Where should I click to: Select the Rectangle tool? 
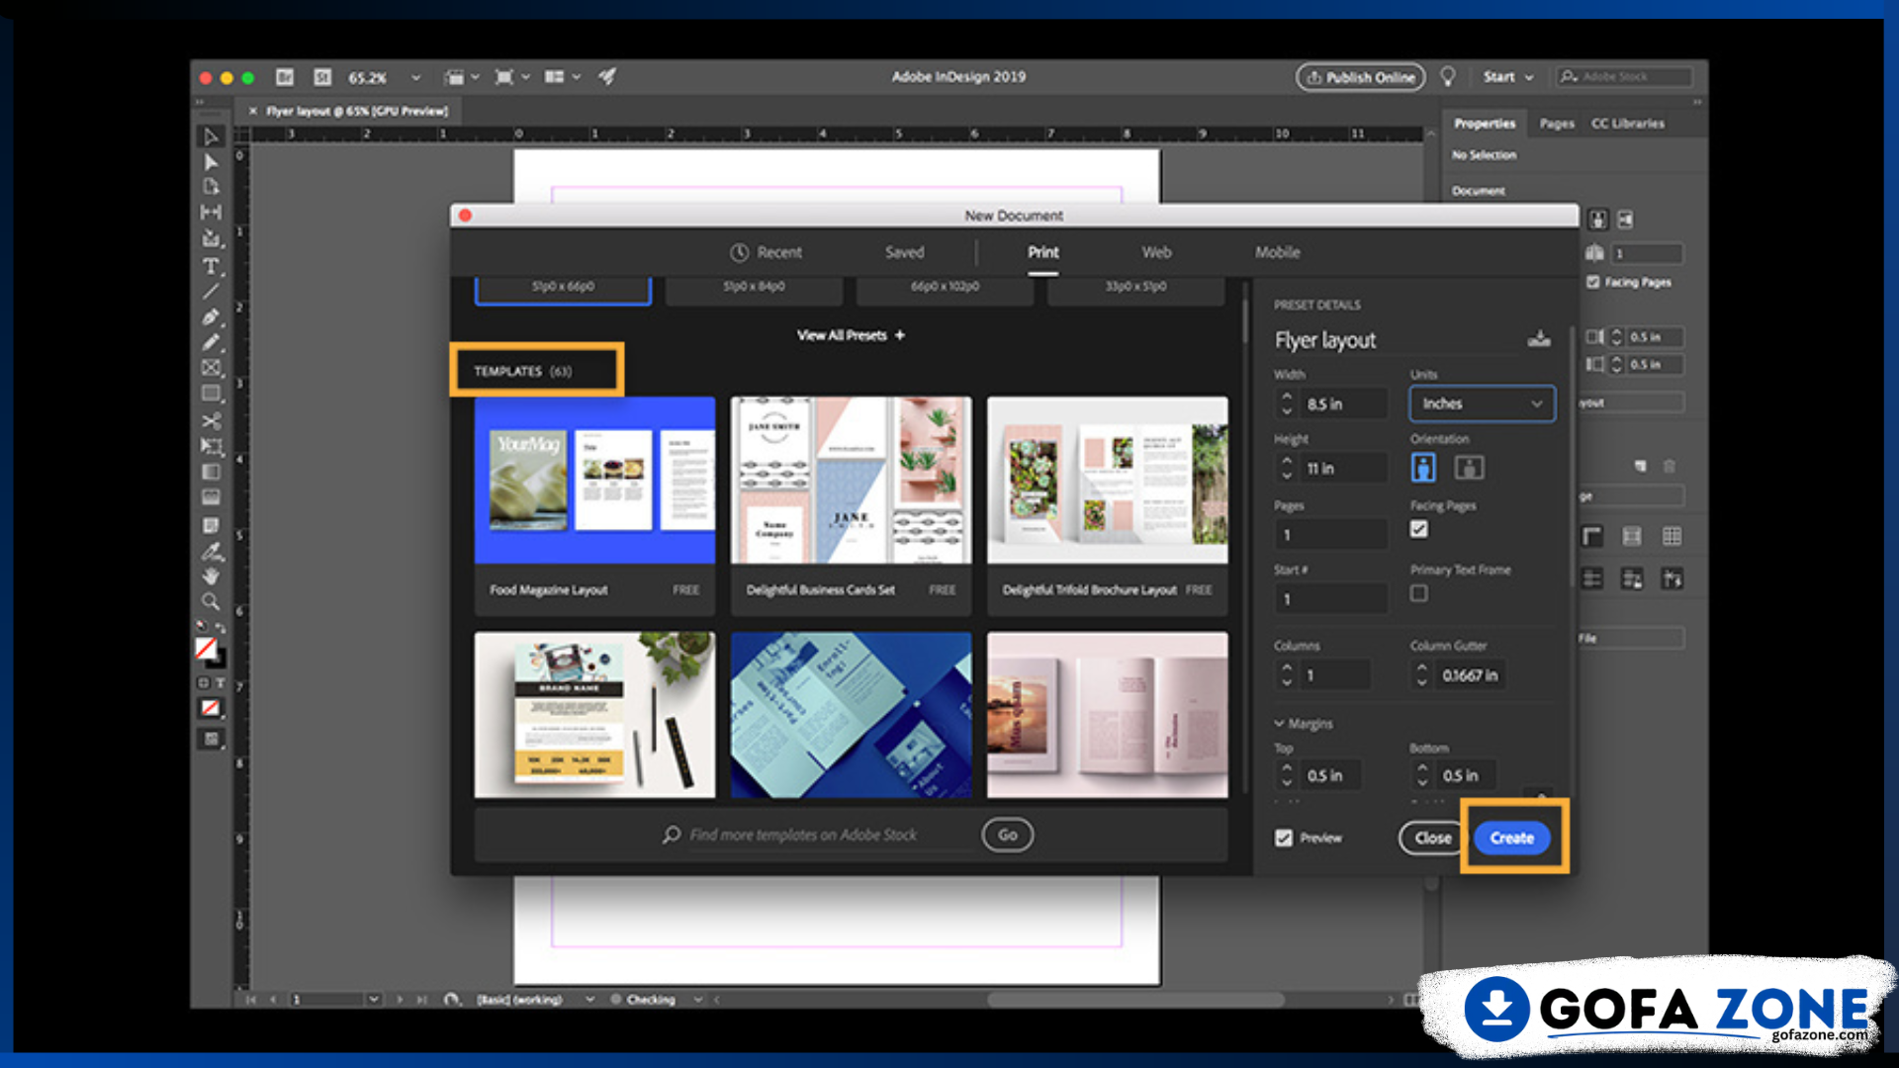[211, 394]
